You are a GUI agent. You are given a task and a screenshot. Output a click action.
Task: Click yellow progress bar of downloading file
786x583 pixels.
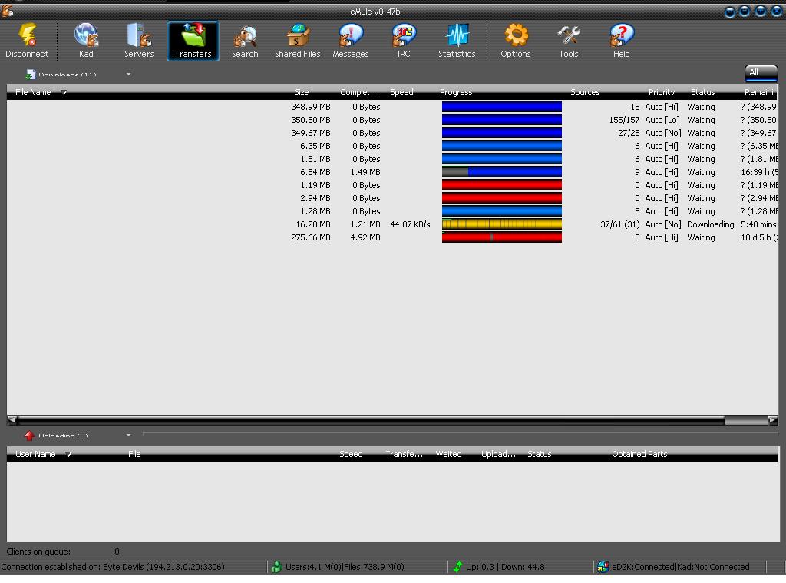pyautogui.click(x=502, y=224)
